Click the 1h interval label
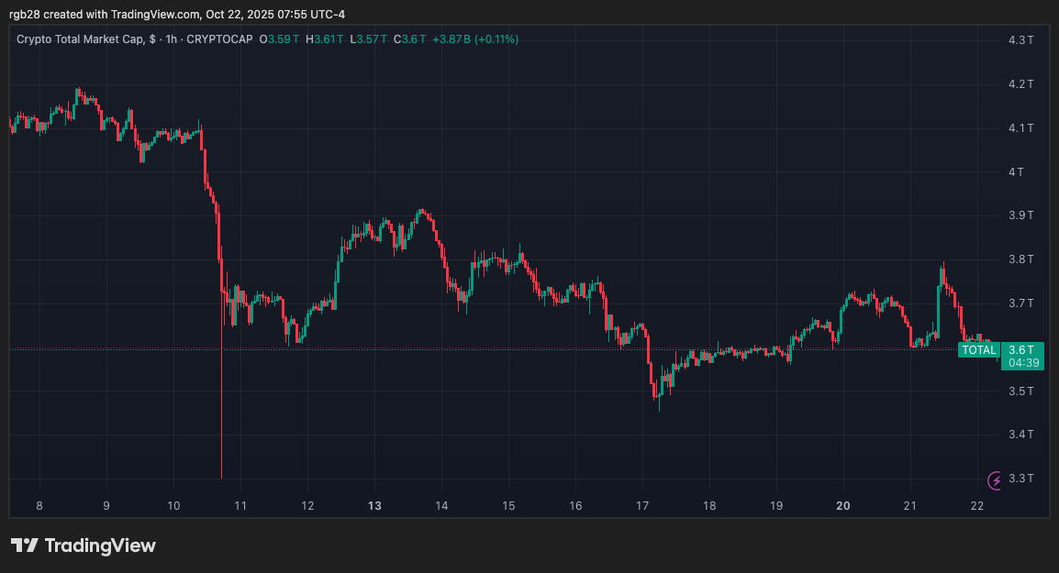 click(x=169, y=39)
